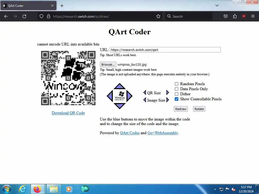Viewport: 259px width, 194px height.
Task: Click the blue left arrow to move image
Action: pos(110,96)
